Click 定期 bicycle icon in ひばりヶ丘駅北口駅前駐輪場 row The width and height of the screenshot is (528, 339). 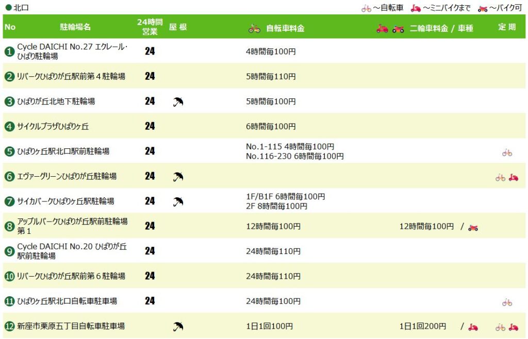pyautogui.click(x=507, y=153)
